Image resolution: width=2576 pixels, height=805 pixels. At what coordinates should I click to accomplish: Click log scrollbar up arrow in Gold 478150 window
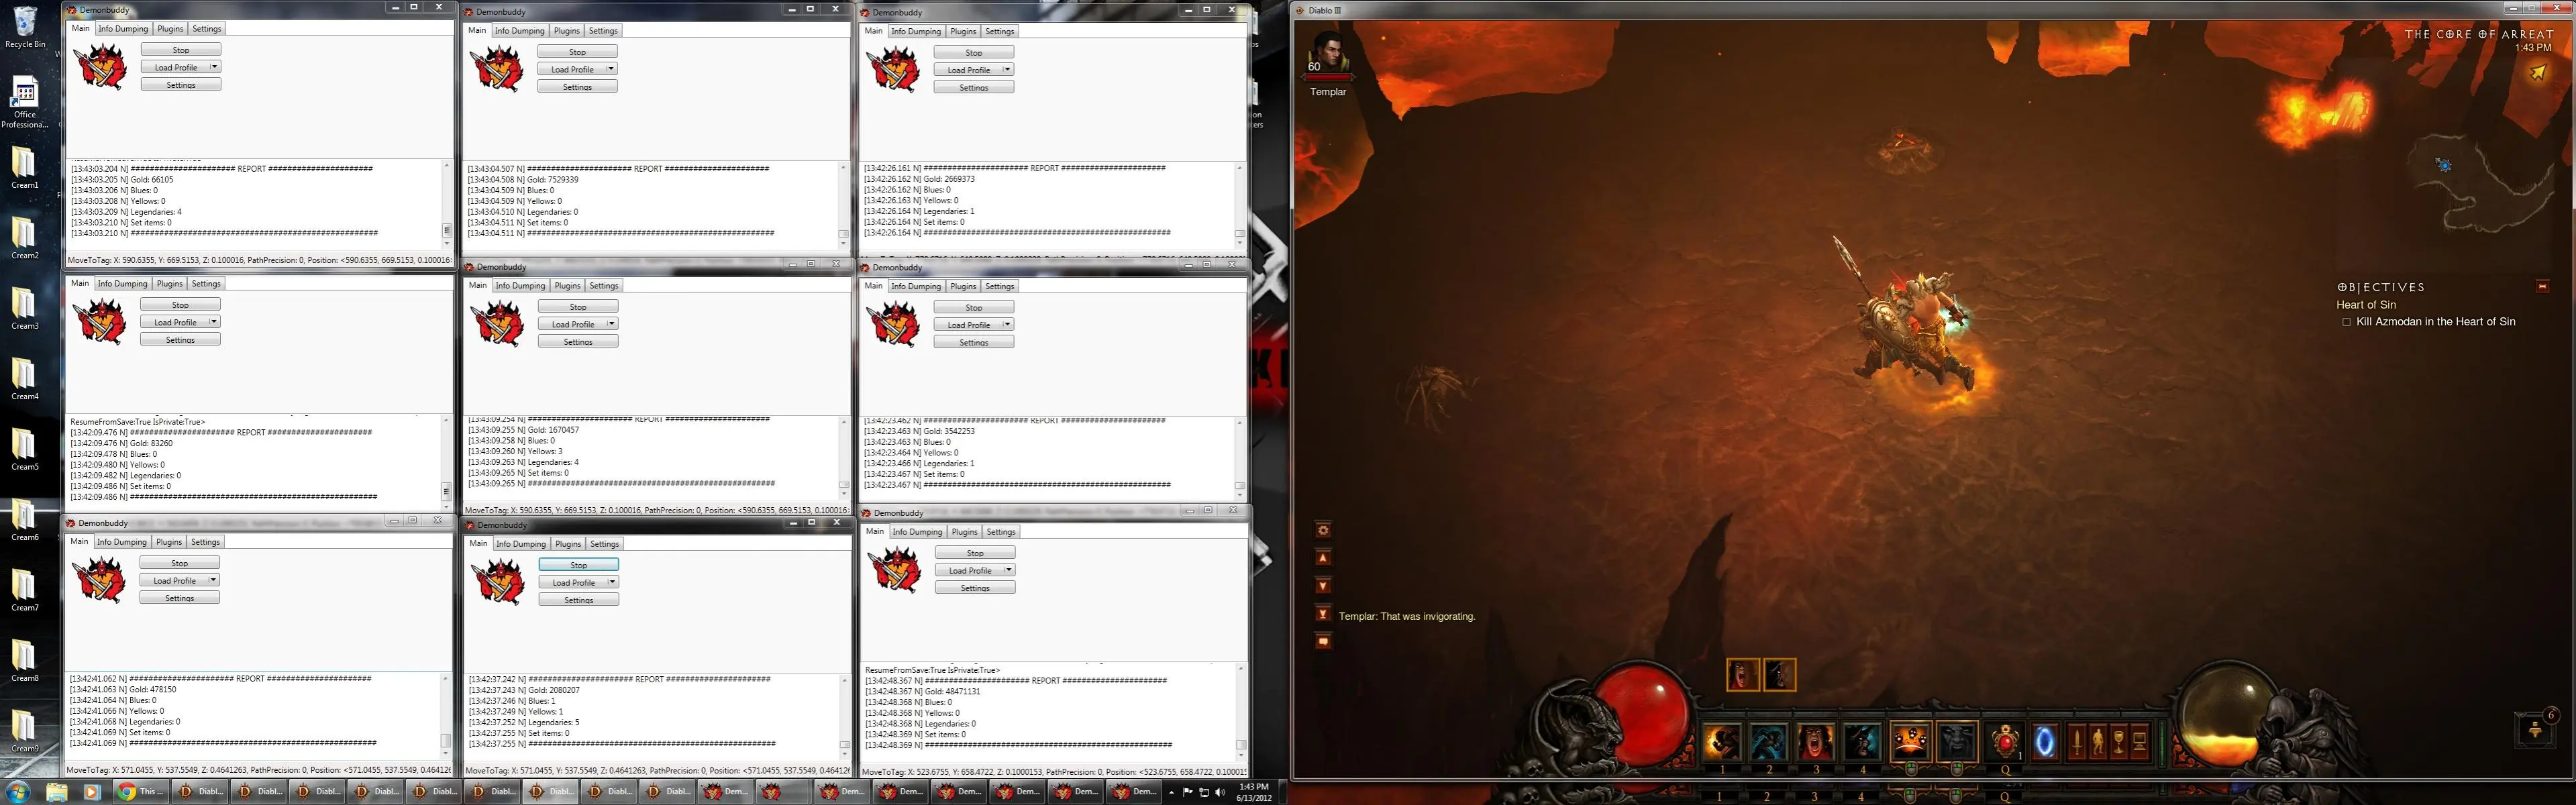click(446, 678)
